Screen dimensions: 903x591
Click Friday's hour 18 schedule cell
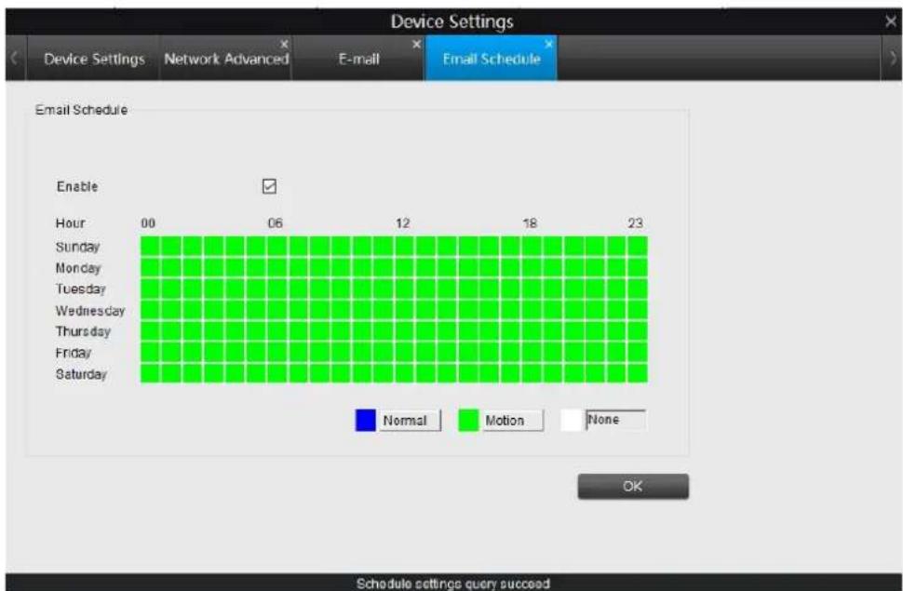(532, 352)
